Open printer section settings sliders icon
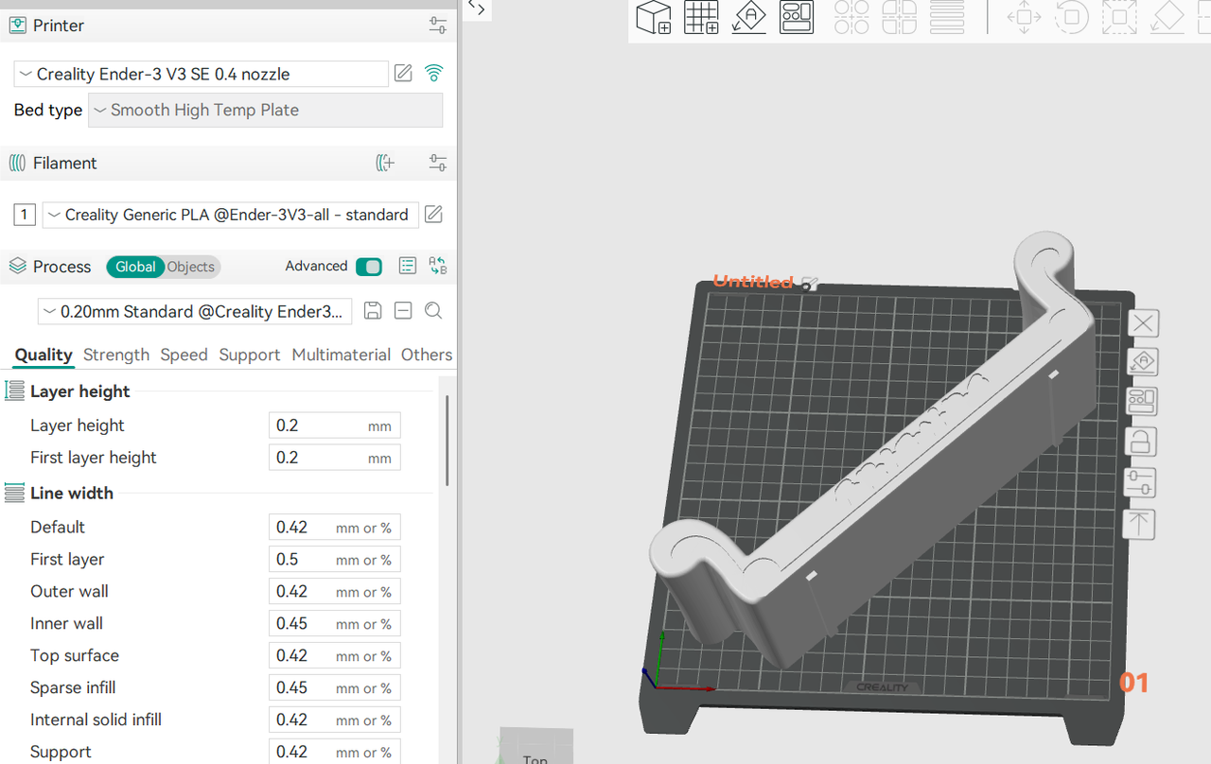The image size is (1211, 764). pyautogui.click(x=437, y=26)
